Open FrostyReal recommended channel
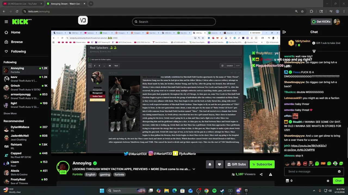This screenshot has height=195, width=348. (x=25, y=181)
